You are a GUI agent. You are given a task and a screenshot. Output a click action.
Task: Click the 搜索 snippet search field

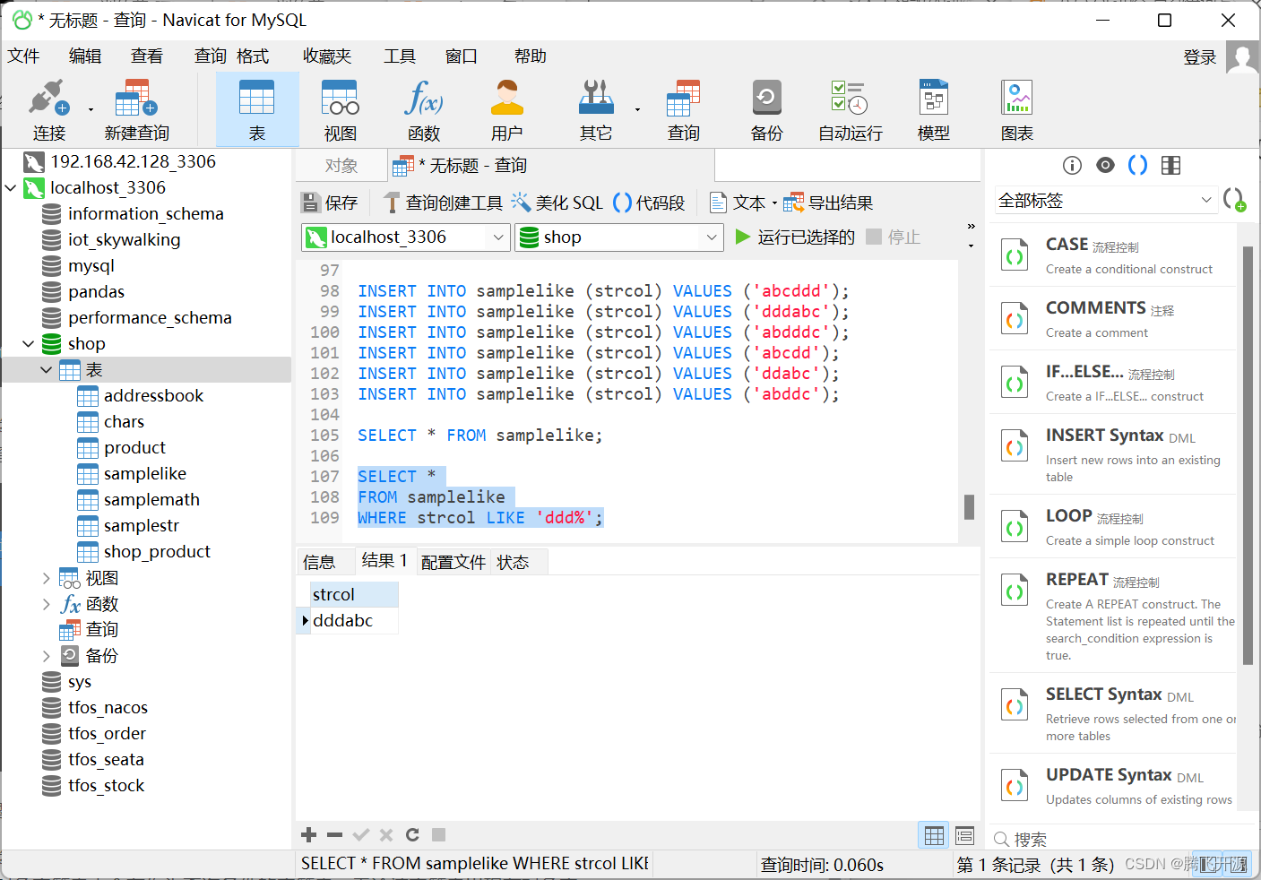pos(1120,840)
